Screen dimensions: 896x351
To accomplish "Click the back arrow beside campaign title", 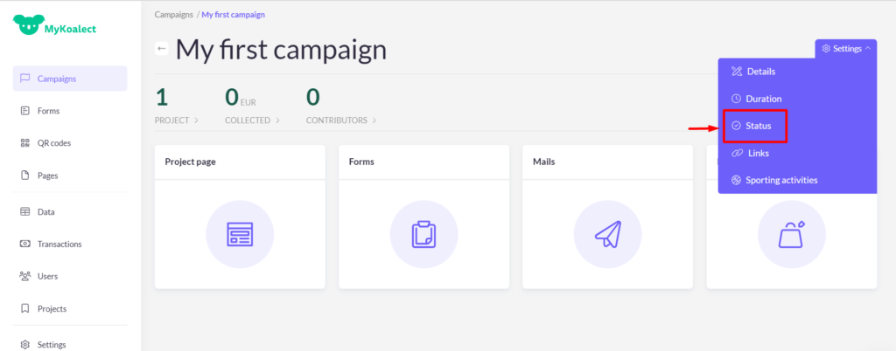I will pos(161,49).
